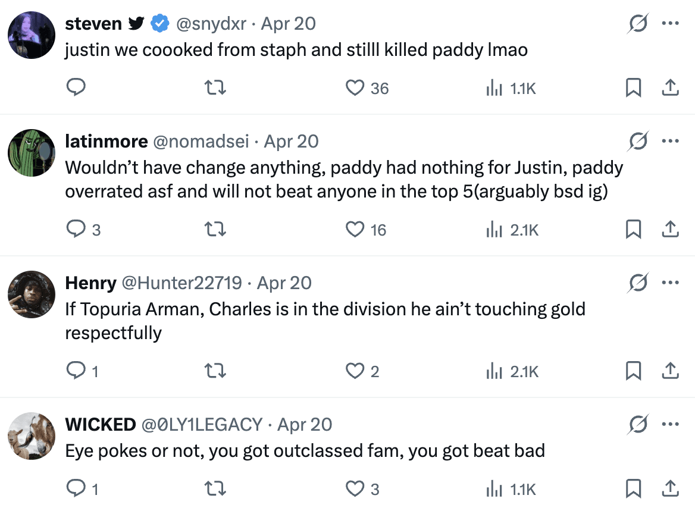The image size is (695, 514).
Task: Bookmark WICKED's tweet
Action: (x=633, y=489)
